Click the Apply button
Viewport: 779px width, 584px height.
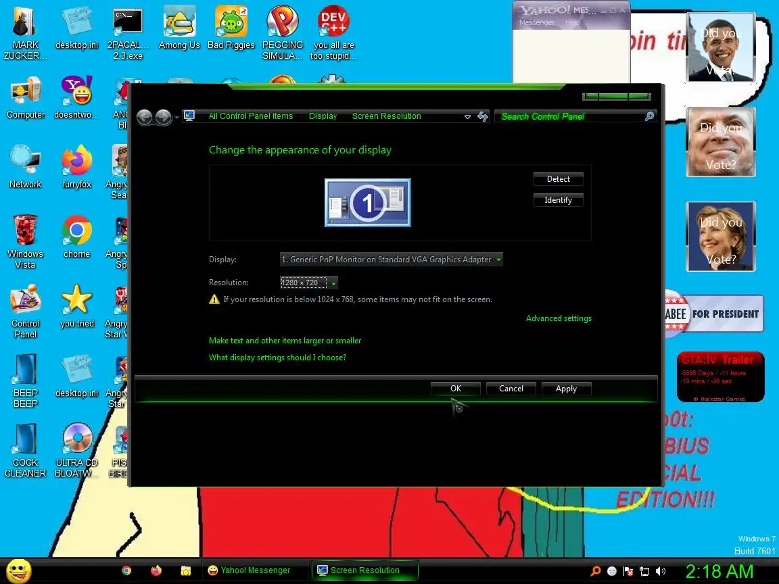point(567,389)
